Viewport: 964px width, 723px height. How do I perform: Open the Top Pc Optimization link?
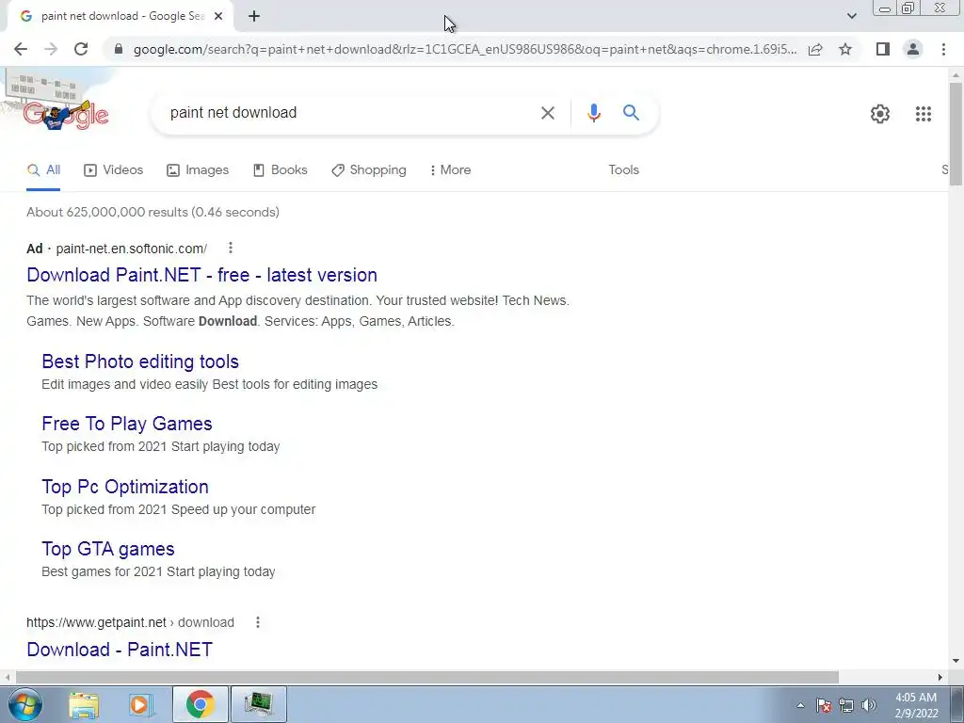125,487
